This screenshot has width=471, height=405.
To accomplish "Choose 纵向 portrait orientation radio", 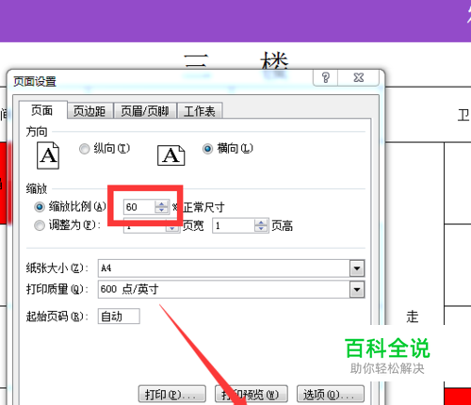I will point(84,149).
